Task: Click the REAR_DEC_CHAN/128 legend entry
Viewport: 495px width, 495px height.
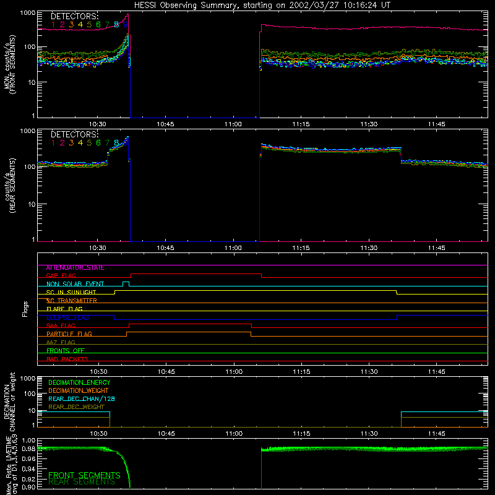Action: point(82,399)
